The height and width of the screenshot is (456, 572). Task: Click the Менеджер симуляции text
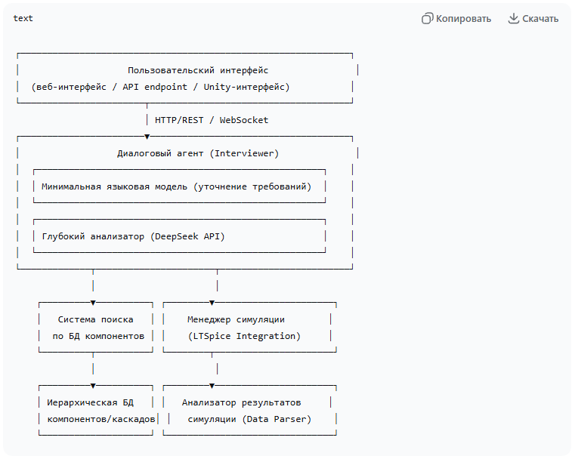coord(236,319)
